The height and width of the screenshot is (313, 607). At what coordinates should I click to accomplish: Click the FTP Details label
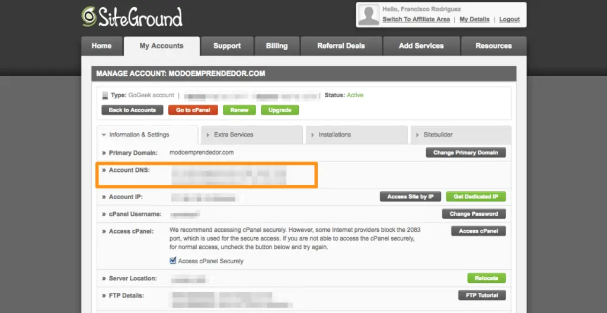pyautogui.click(x=127, y=296)
